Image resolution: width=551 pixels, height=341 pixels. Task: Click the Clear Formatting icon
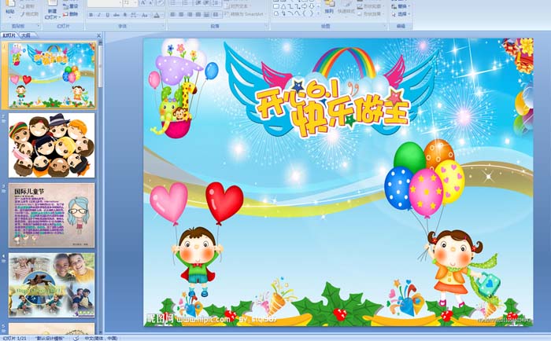pyautogui.click(x=161, y=3)
